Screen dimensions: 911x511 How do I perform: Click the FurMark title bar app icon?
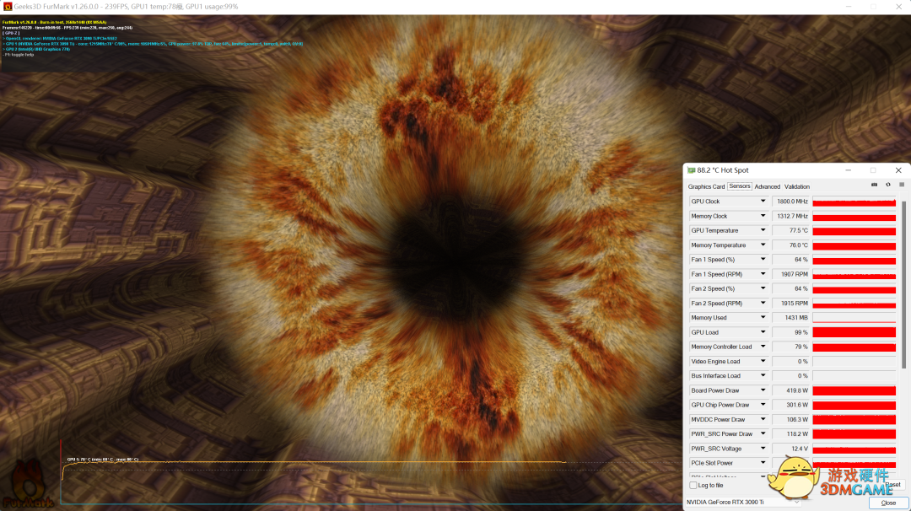(8, 7)
